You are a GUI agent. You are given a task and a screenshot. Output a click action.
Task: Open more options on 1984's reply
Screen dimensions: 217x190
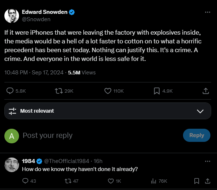(x=208, y=161)
